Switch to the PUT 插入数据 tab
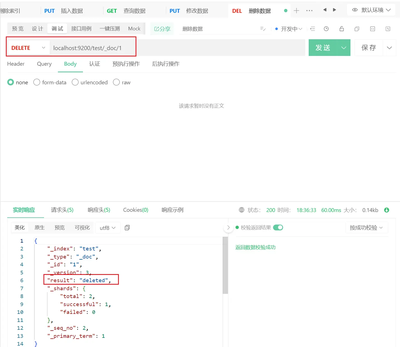The width and height of the screenshot is (400, 347). pyautogui.click(x=64, y=11)
